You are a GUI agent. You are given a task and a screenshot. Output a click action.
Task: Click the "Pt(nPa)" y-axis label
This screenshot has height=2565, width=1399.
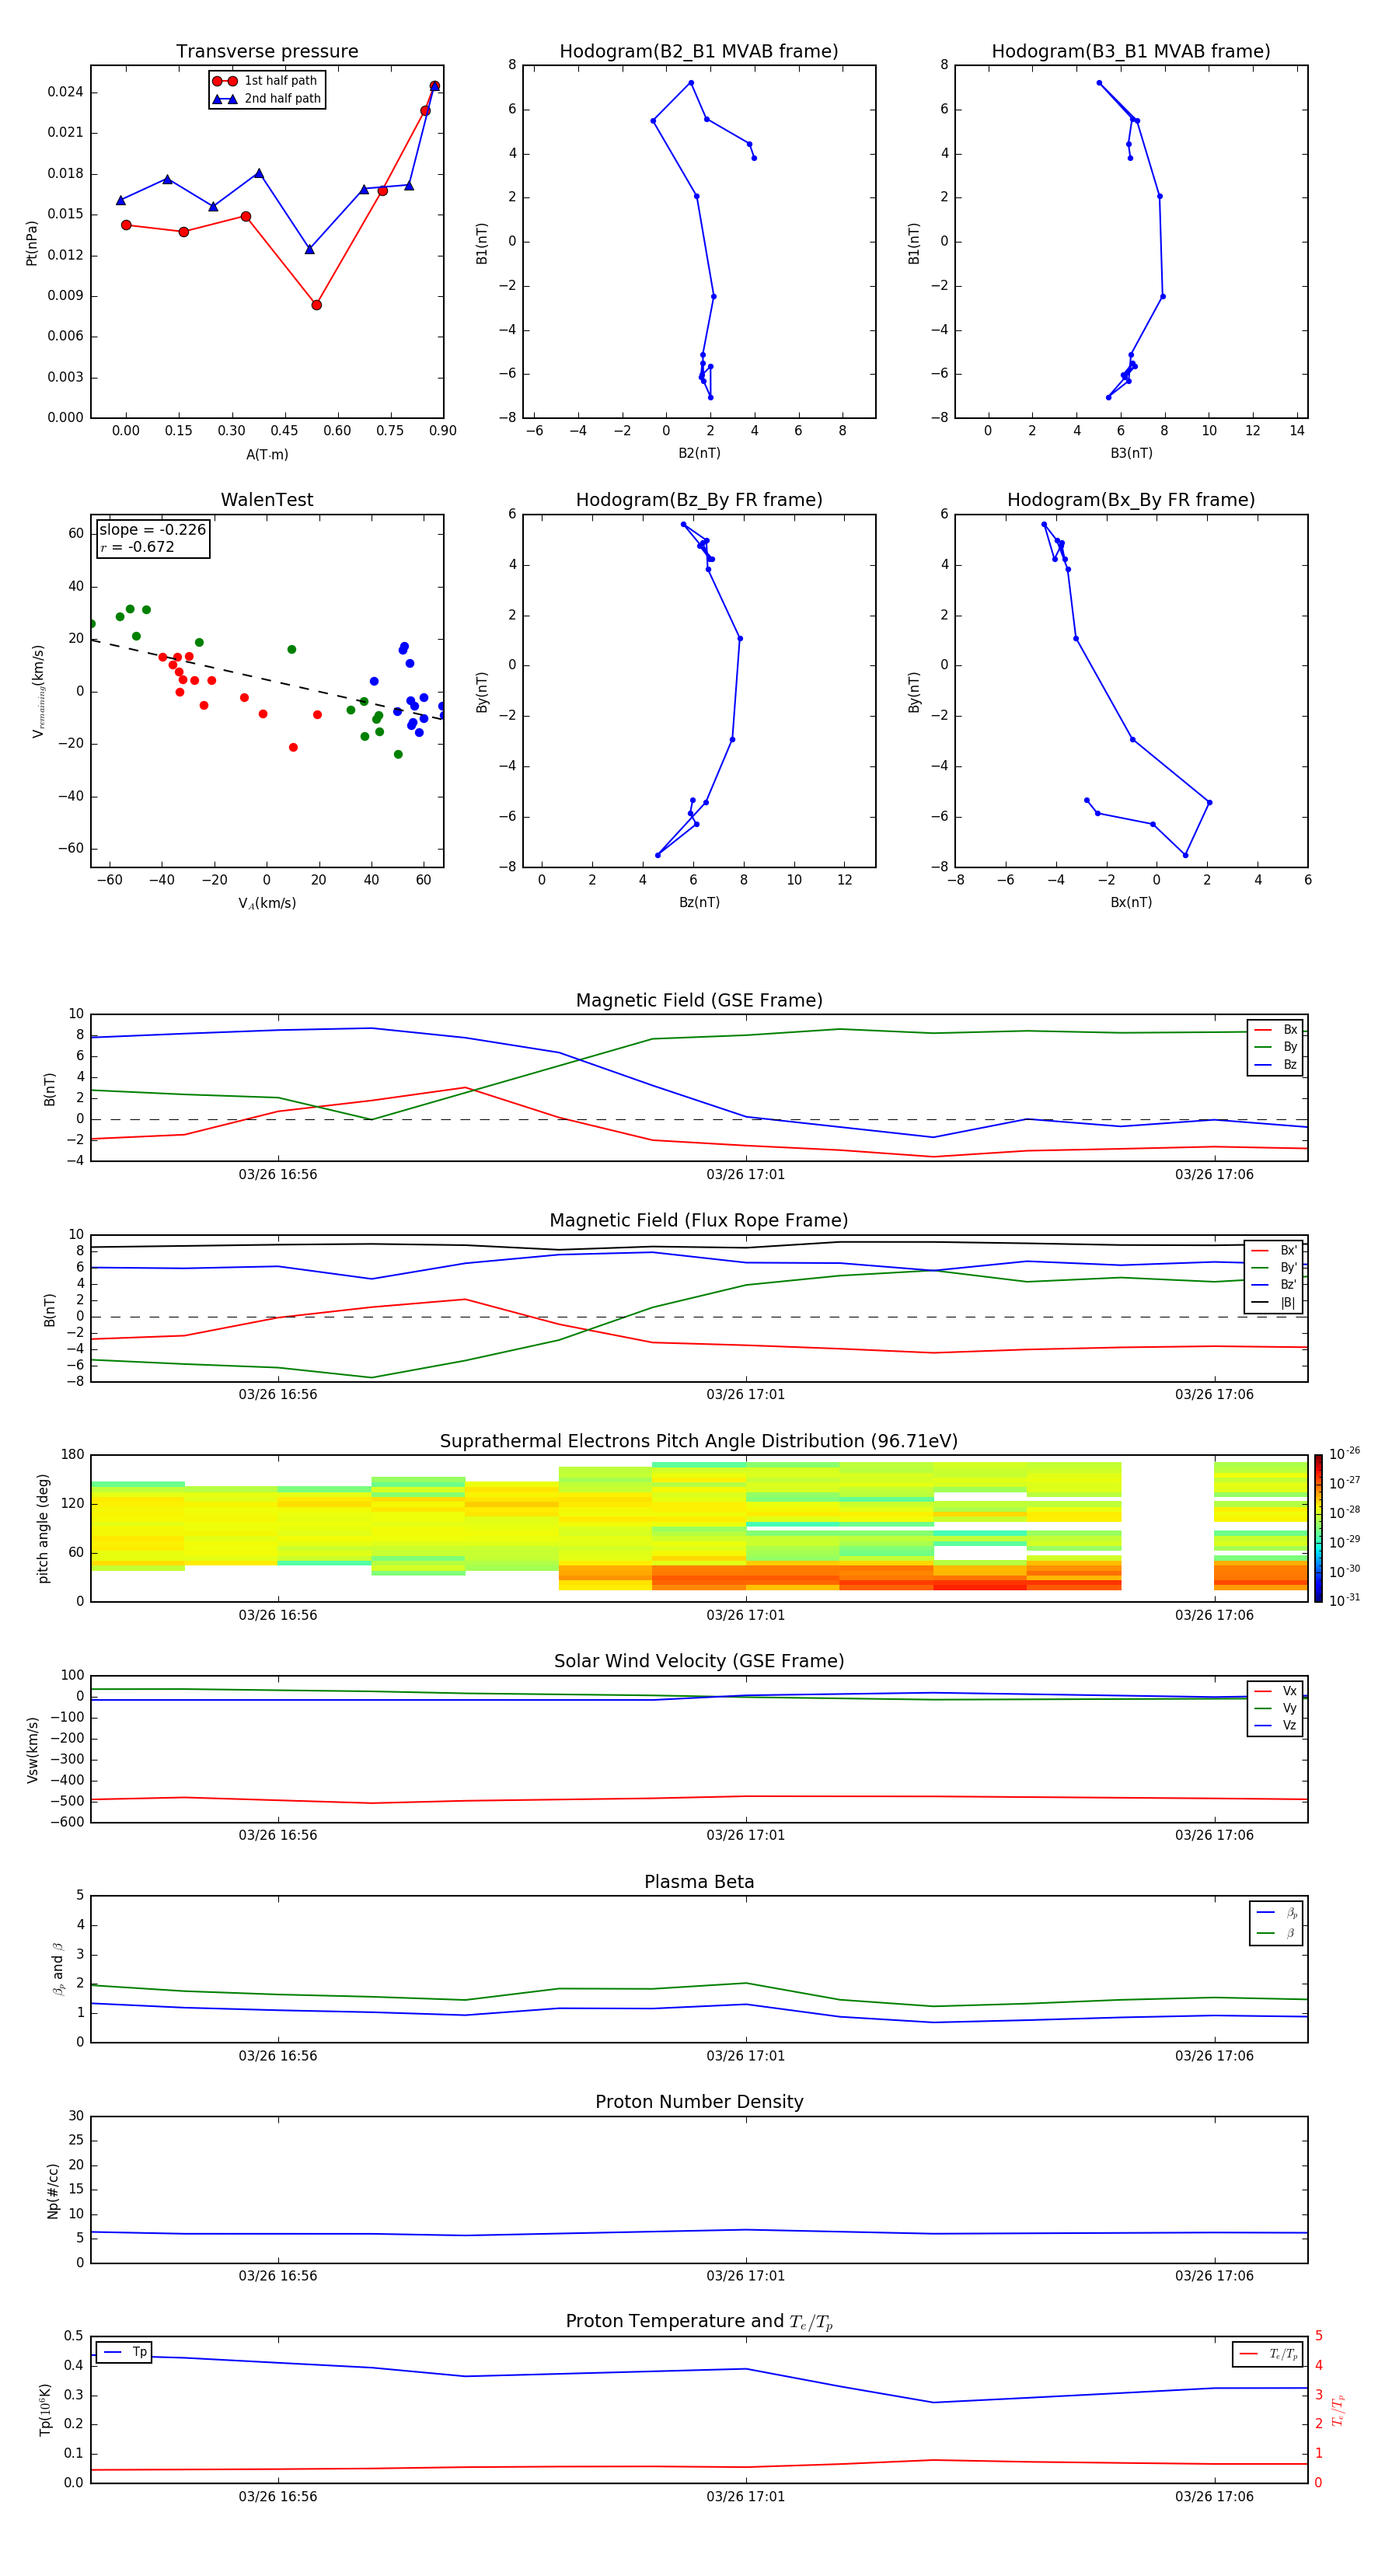tap(31, 243)
